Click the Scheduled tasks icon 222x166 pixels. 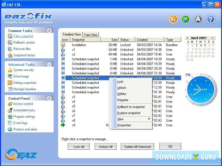(x=10, y=110)
